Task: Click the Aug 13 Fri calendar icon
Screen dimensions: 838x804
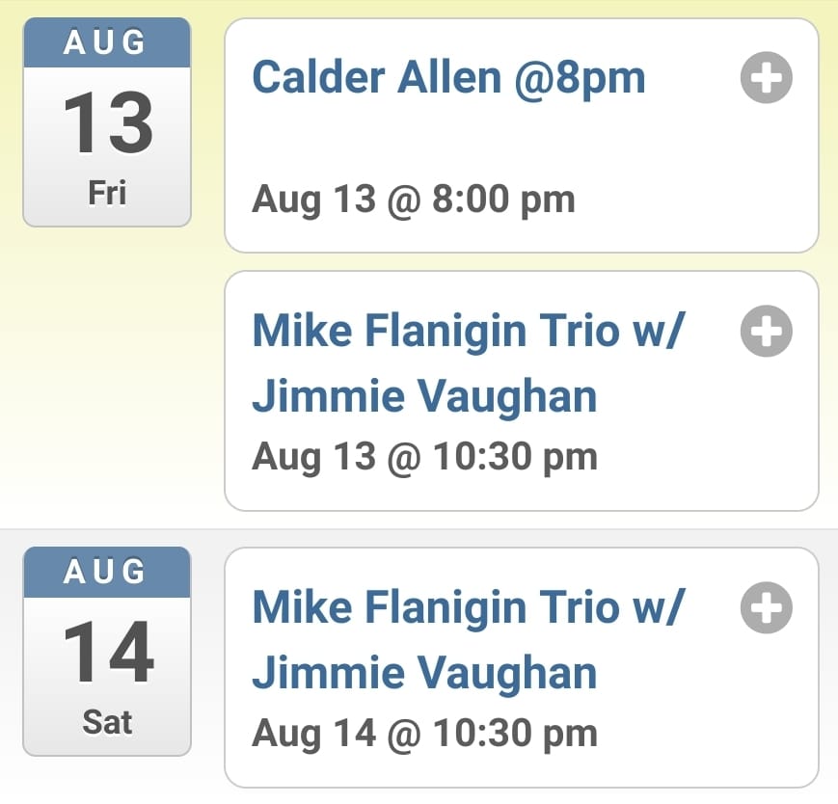Action: 107,122
